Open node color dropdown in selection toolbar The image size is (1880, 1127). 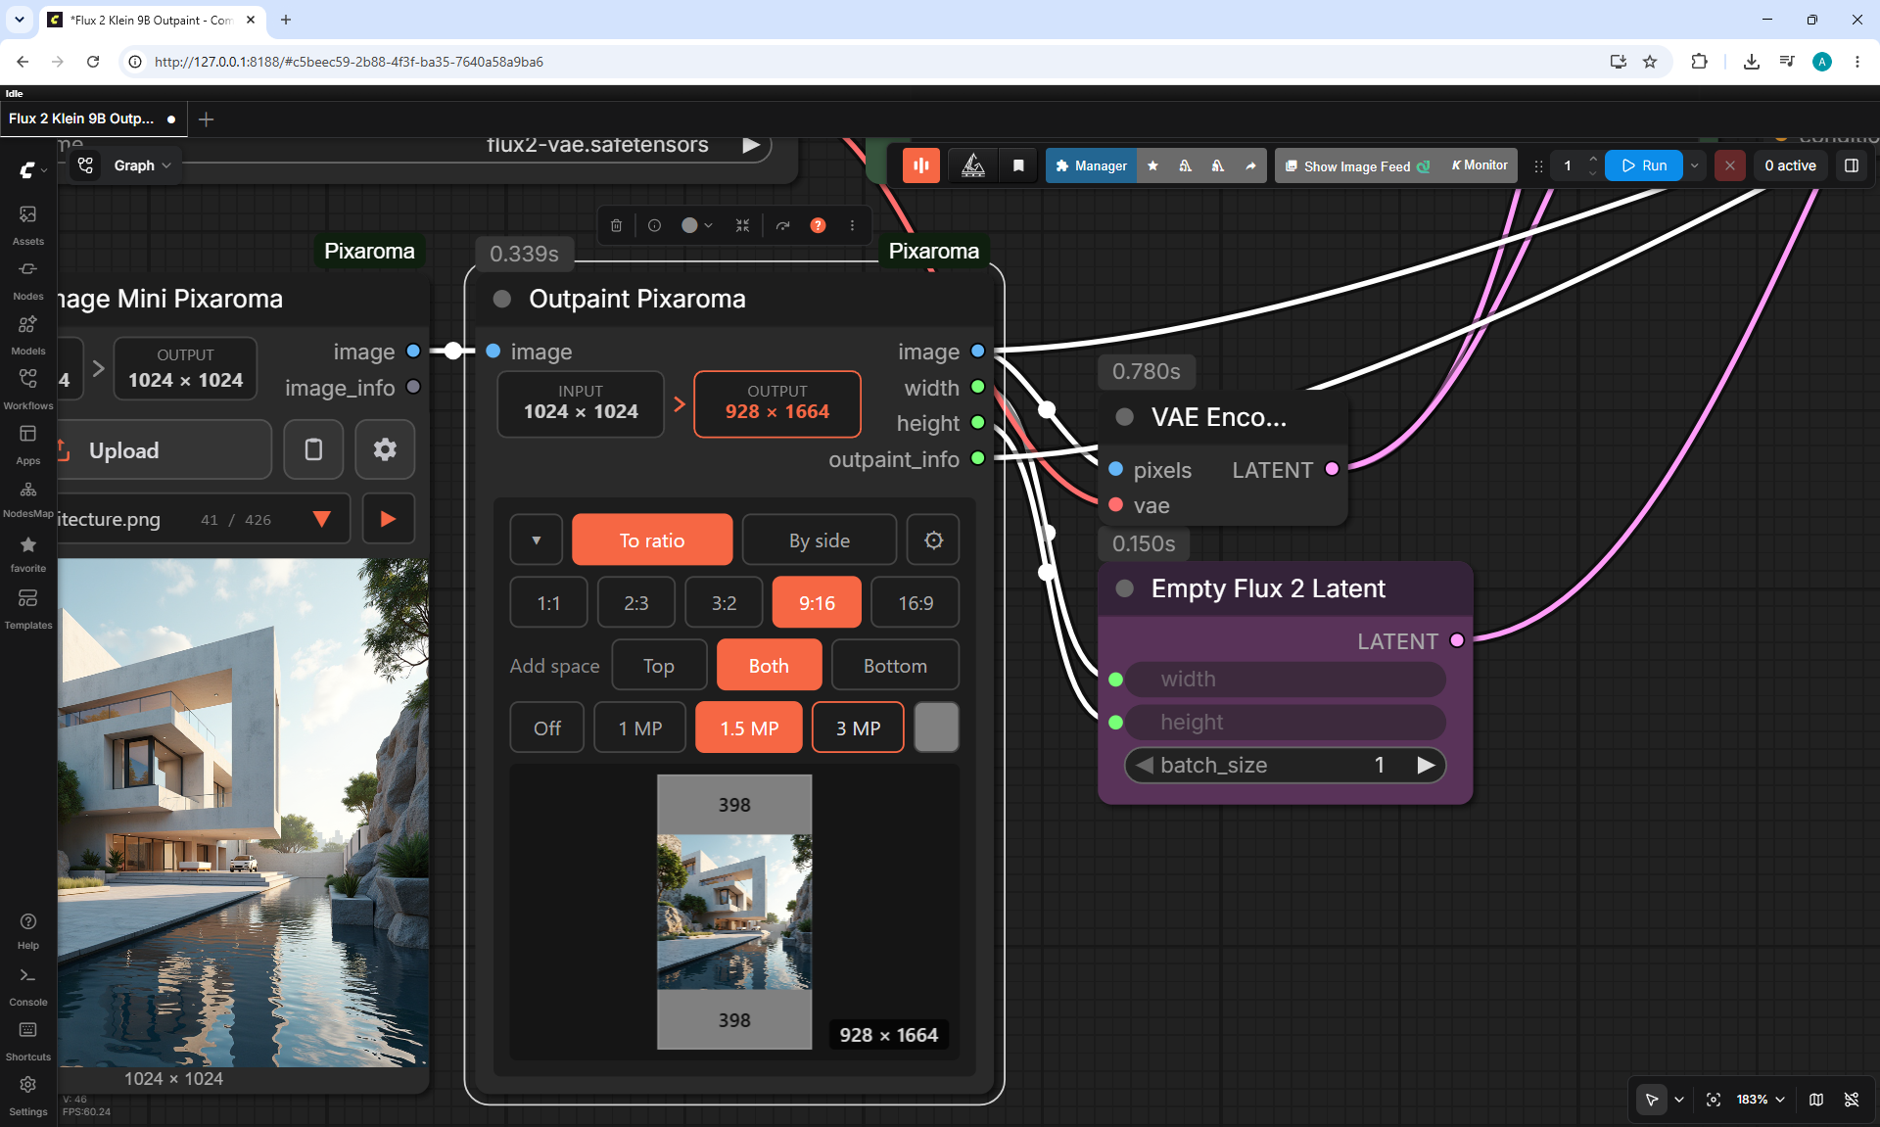click(697, 225)
